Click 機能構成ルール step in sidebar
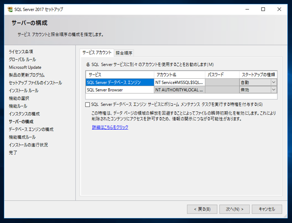 22,137
